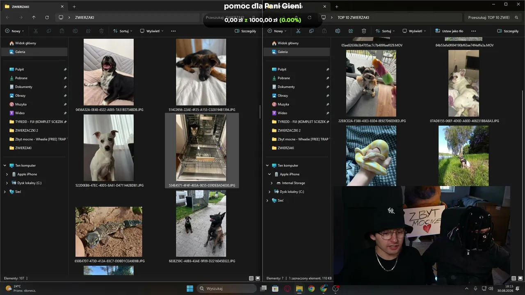This screenshot has height=295, width=525.
Task: Go up one folder in ZWIERZAKI window
Action: point(34,18)
